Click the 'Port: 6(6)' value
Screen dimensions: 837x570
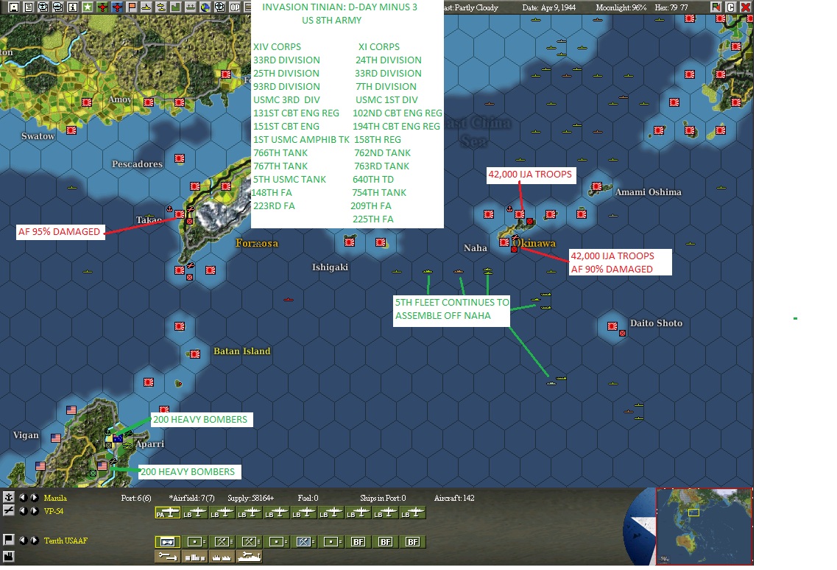136,498
